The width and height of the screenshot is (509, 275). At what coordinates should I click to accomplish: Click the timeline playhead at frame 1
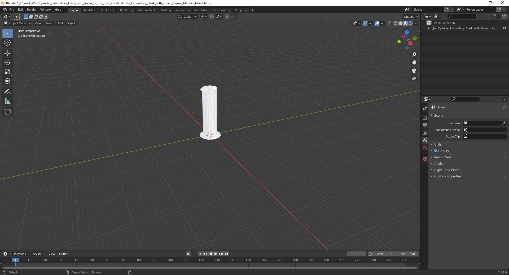click(x=15, y=260)
